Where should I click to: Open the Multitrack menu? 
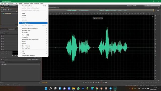[11, 4]
